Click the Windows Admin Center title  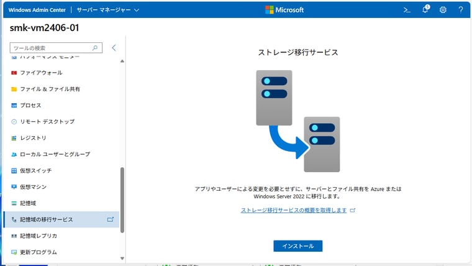37,10
